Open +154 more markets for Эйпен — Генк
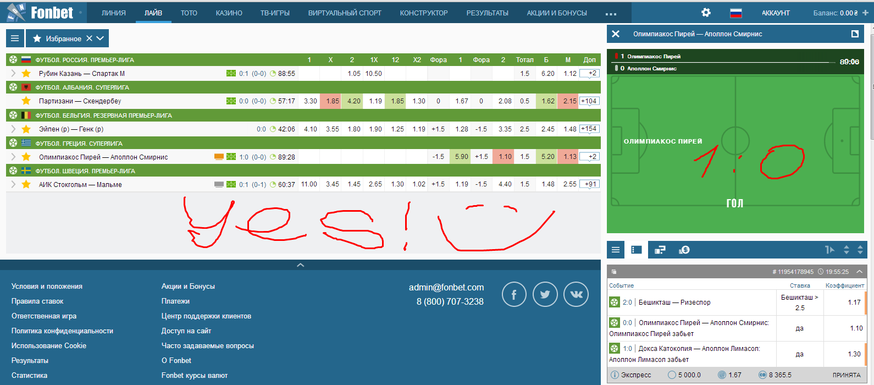 (589, 129)
